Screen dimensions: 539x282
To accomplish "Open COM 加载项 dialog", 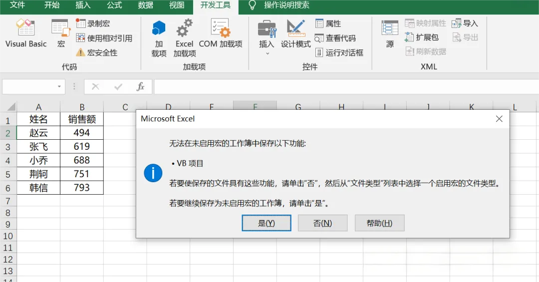I will point(221,34).
